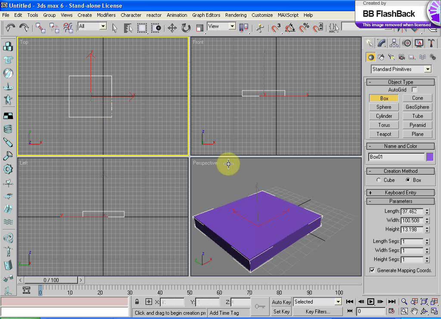Open the Hierarchy panel tab
Image resolution: width=441 pixels, height=319 pixels.
(x=394, y=43)
